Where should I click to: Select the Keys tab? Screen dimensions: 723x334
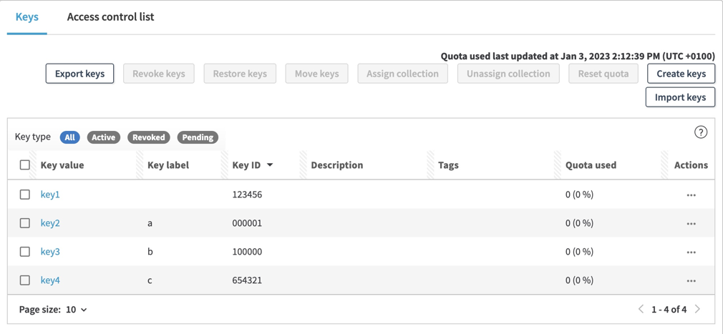point(27,16)
